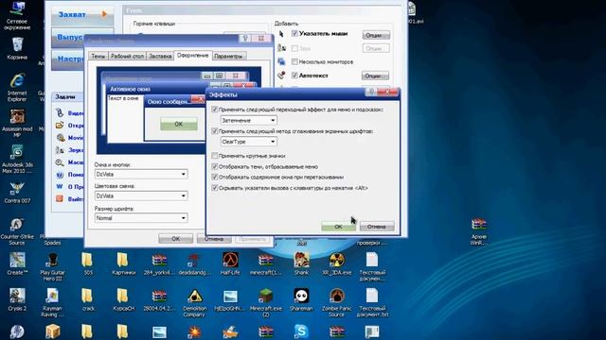Open the Затемнение transition effect dropdown

248,120
